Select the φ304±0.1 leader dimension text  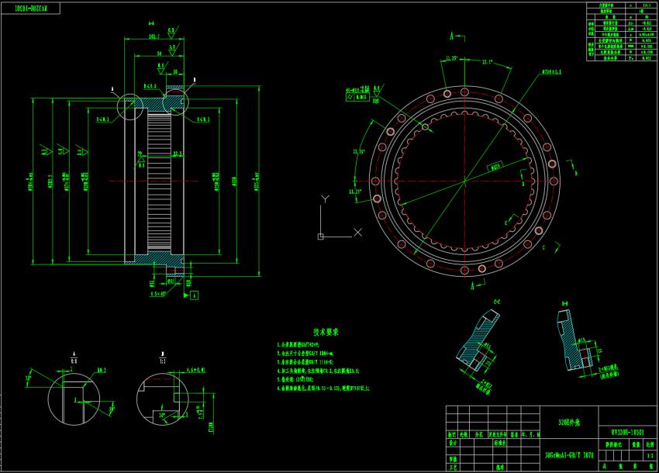tap(552, 72)
